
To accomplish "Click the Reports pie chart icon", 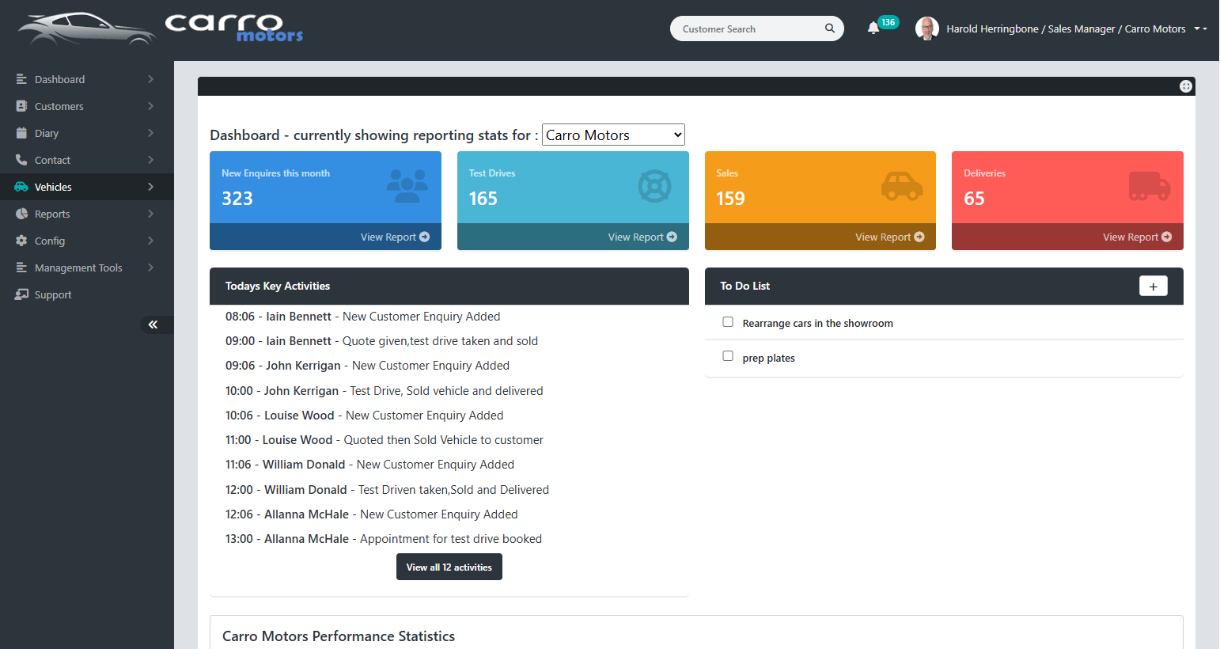I will coord(21,214).
